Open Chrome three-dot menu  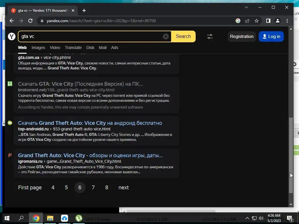287,21
